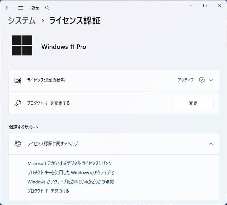
Task: Open Microsoft アカウントをデジタル ライセンスにリンク link
Action: 70,163
